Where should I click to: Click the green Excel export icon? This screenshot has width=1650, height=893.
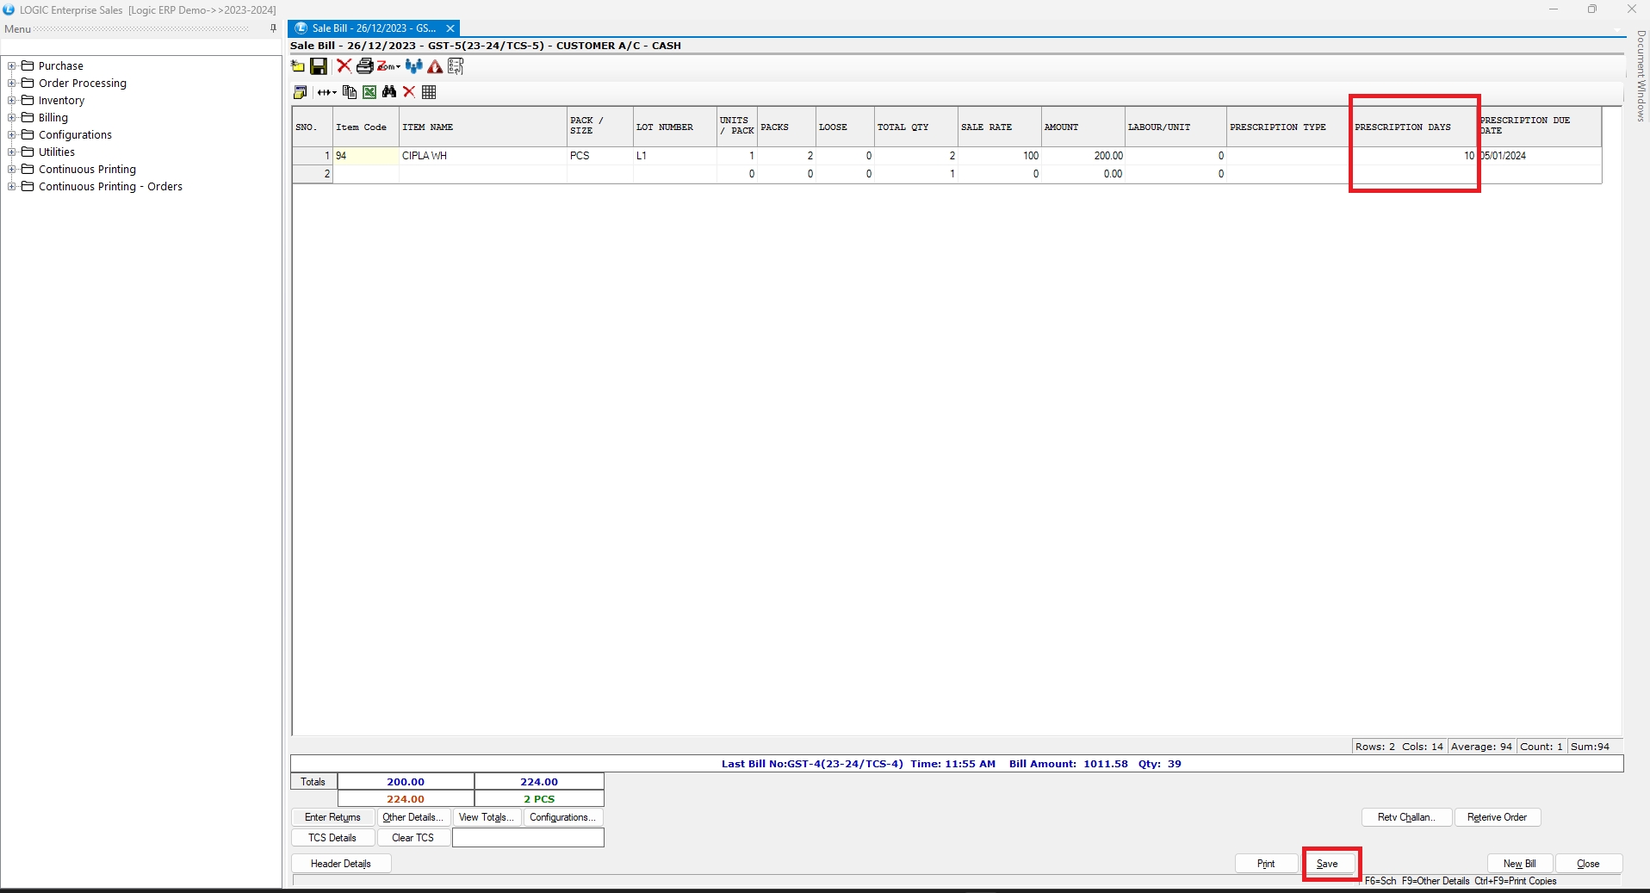369,92
